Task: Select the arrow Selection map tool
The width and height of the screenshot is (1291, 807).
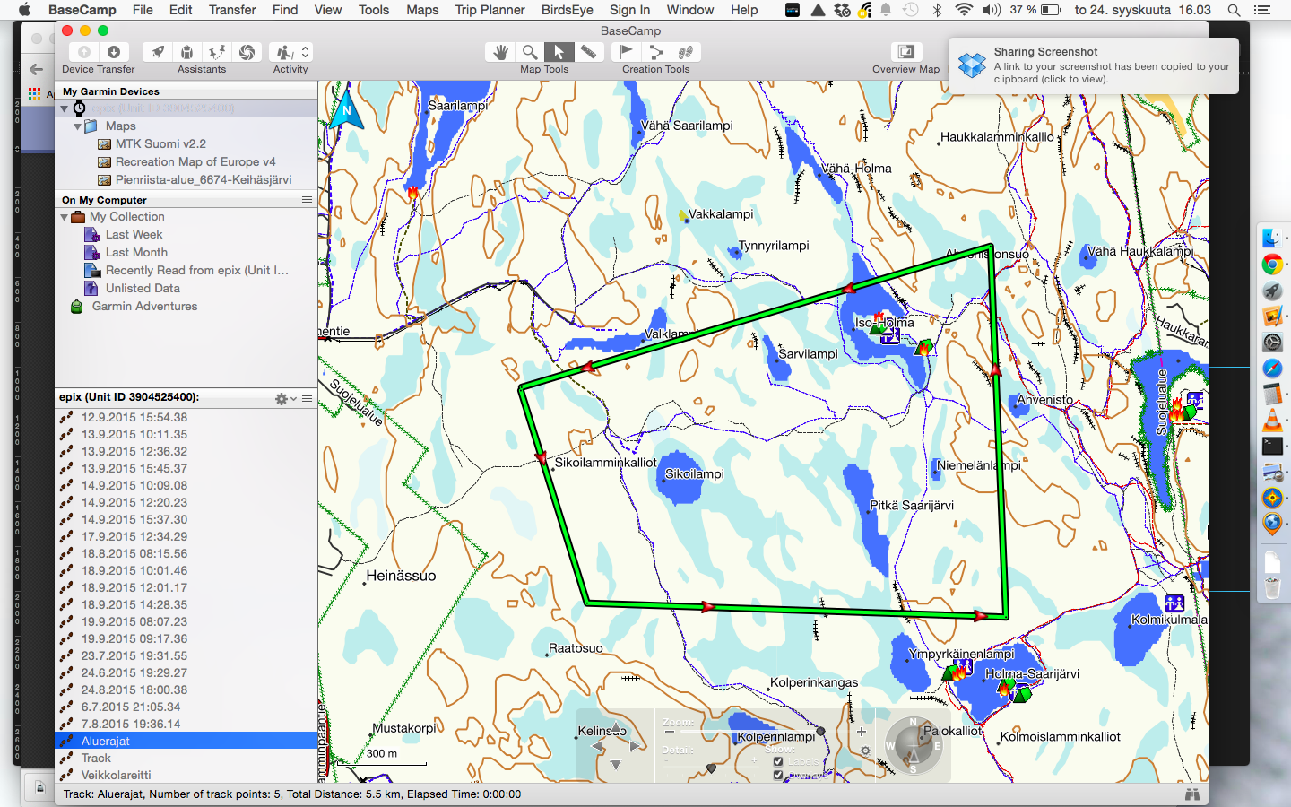Action: pyautogui.click(x=559, y=52)
